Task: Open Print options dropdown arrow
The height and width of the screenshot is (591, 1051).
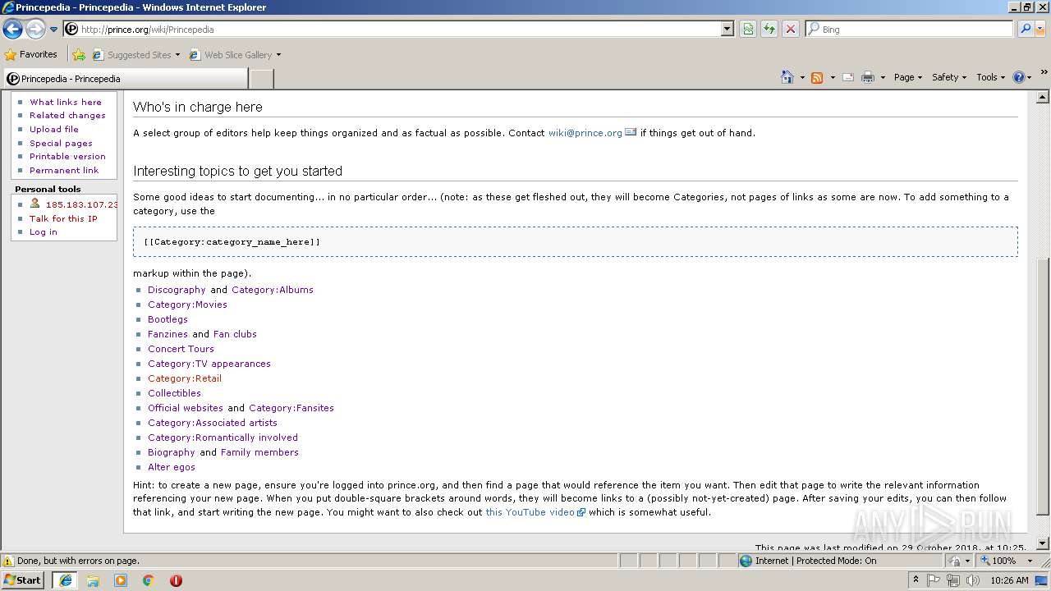Action: pyautogui.click(x=883, y=77)
